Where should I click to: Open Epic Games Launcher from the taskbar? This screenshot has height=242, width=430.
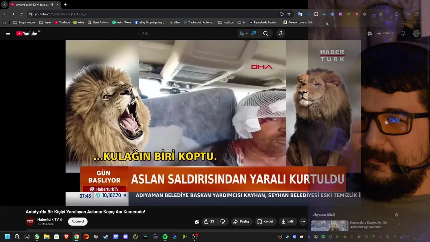click(96, 237)
